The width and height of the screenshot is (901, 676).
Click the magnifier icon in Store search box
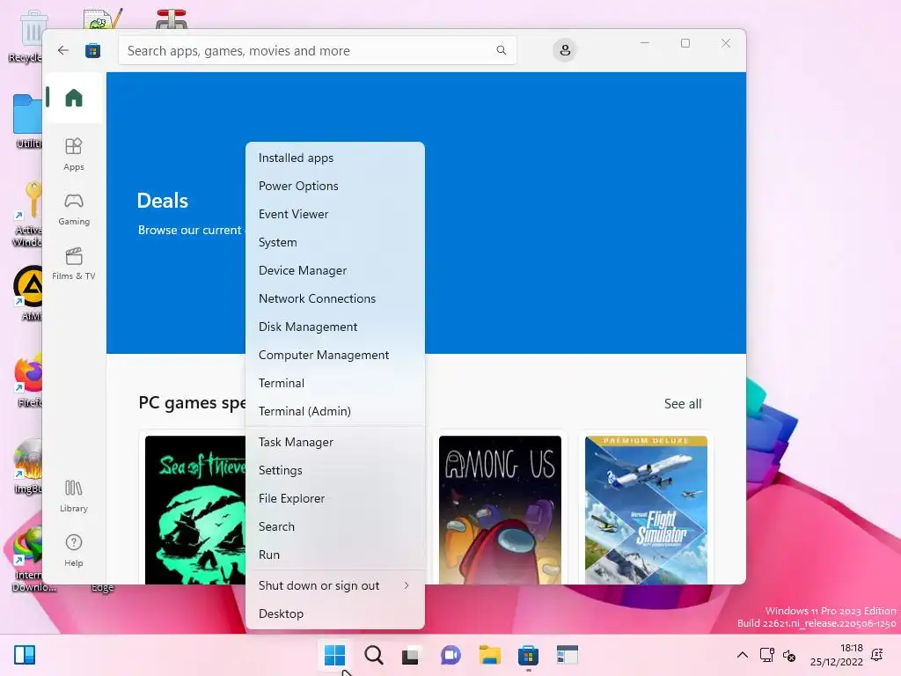click(501, 50)
